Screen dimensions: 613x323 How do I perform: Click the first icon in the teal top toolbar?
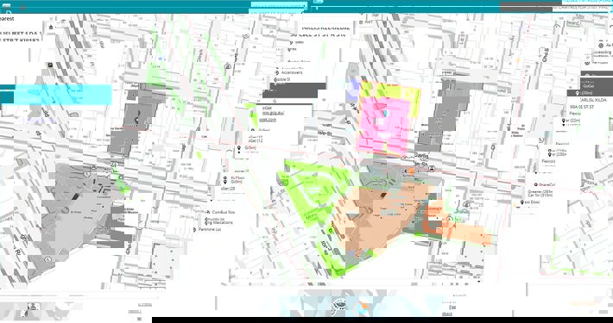click(x=7, y=6)
